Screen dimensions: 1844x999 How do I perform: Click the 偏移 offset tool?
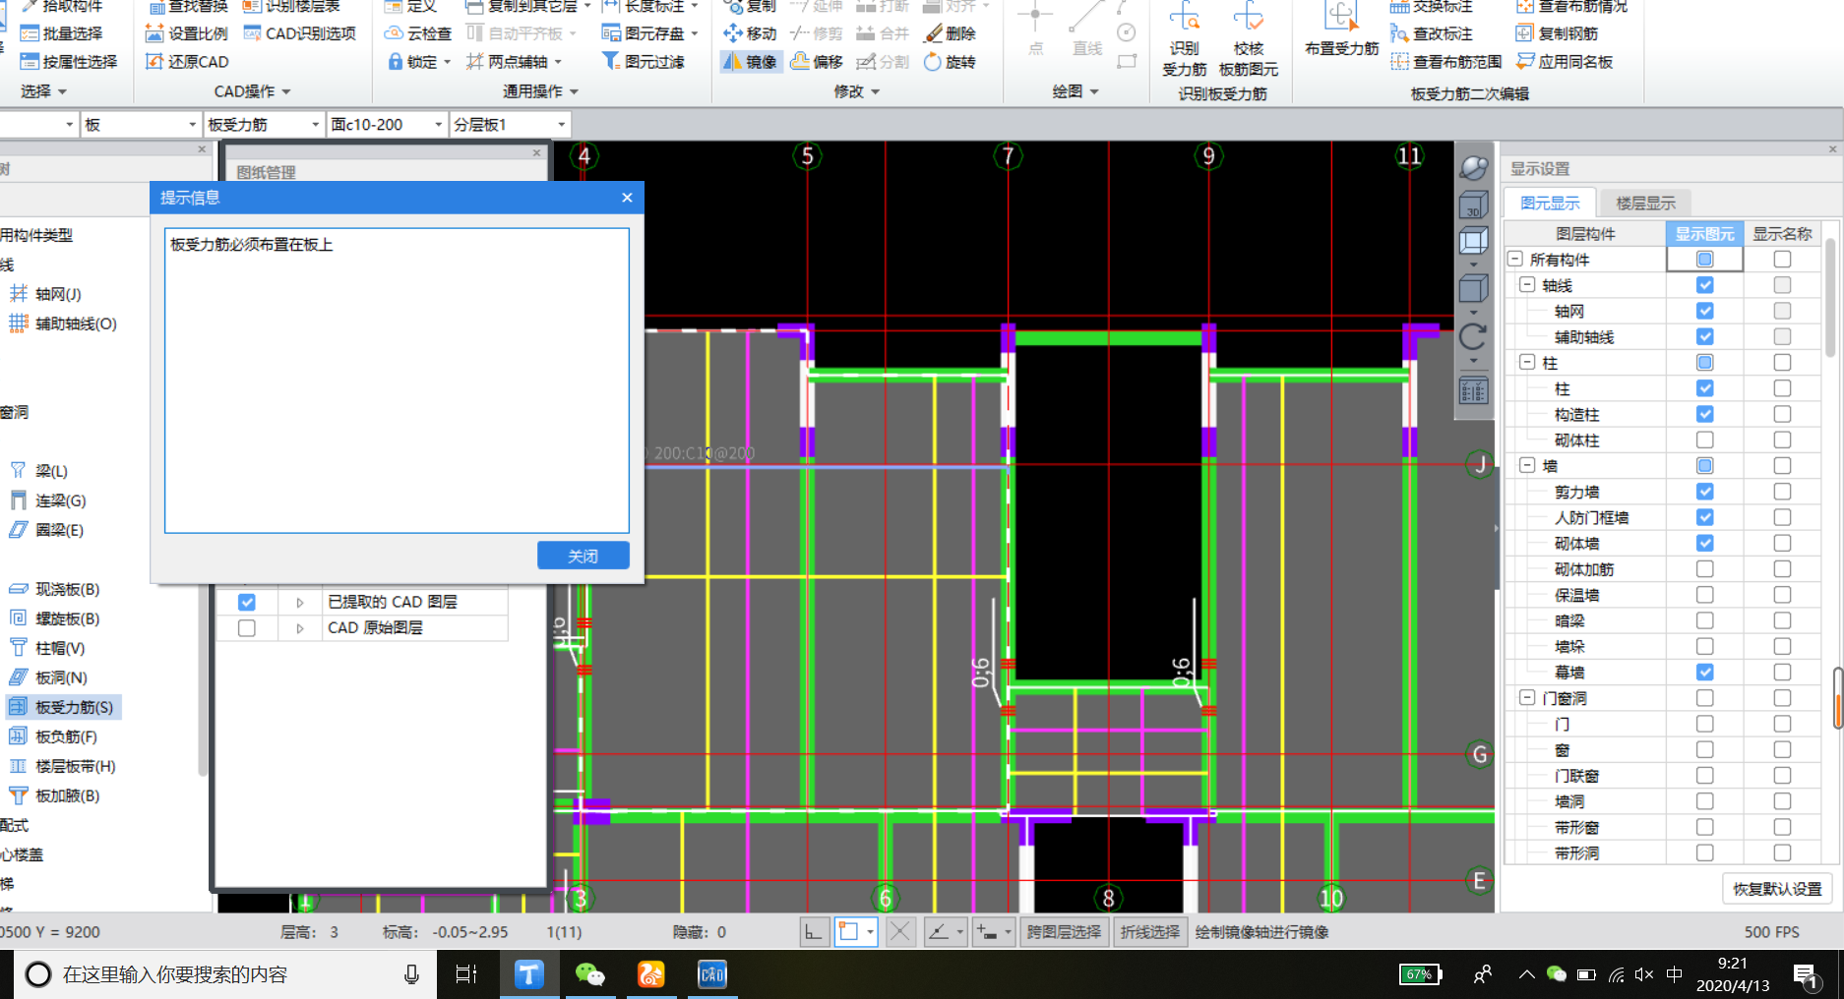tap(817, 61)
